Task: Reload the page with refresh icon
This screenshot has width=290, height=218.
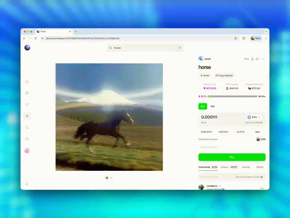Action: click(36, 38)
